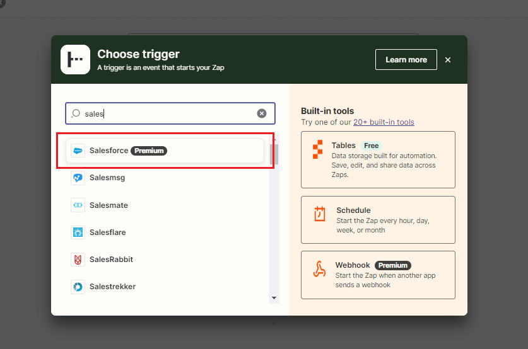The image size is (528, 349).
Task: Click the Built-in tools heading
Action: [327, 111]
